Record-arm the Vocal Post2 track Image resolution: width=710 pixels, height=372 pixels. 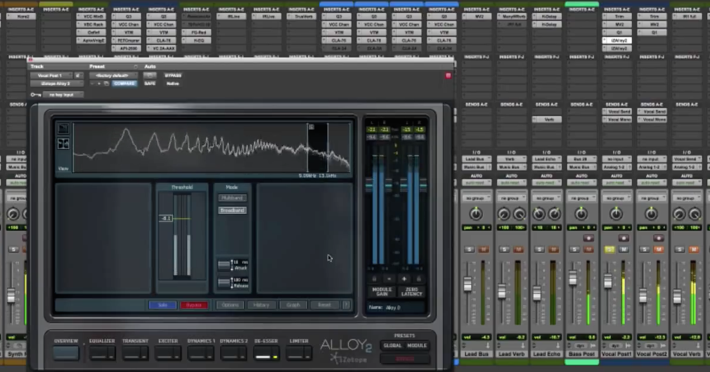pos(659,238)
